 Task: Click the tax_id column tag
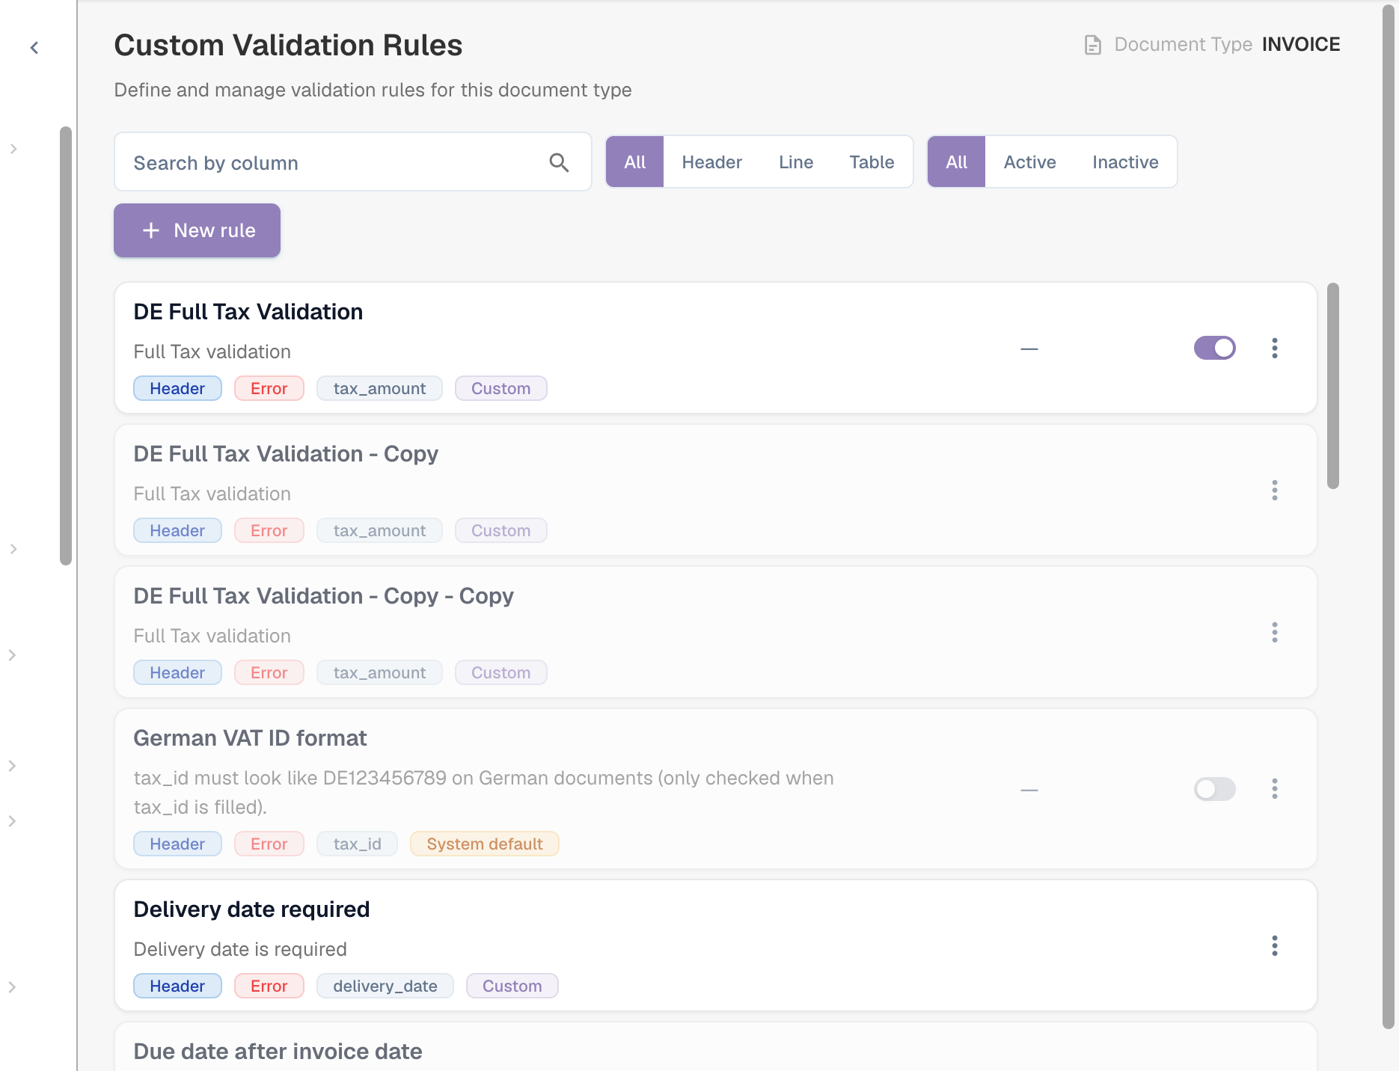357,844
